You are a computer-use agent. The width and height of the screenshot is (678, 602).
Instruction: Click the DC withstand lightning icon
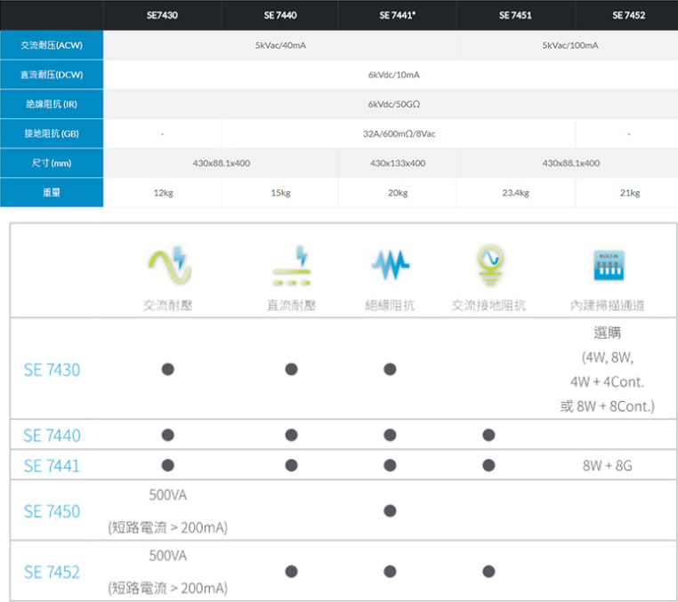[x=292, y=265]
